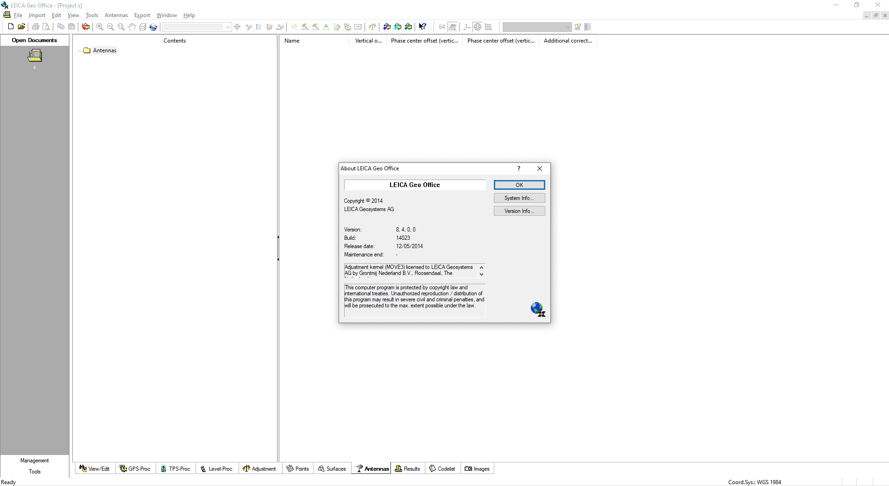
Task: Open the Management sidebar section
Action: (35, 461)
